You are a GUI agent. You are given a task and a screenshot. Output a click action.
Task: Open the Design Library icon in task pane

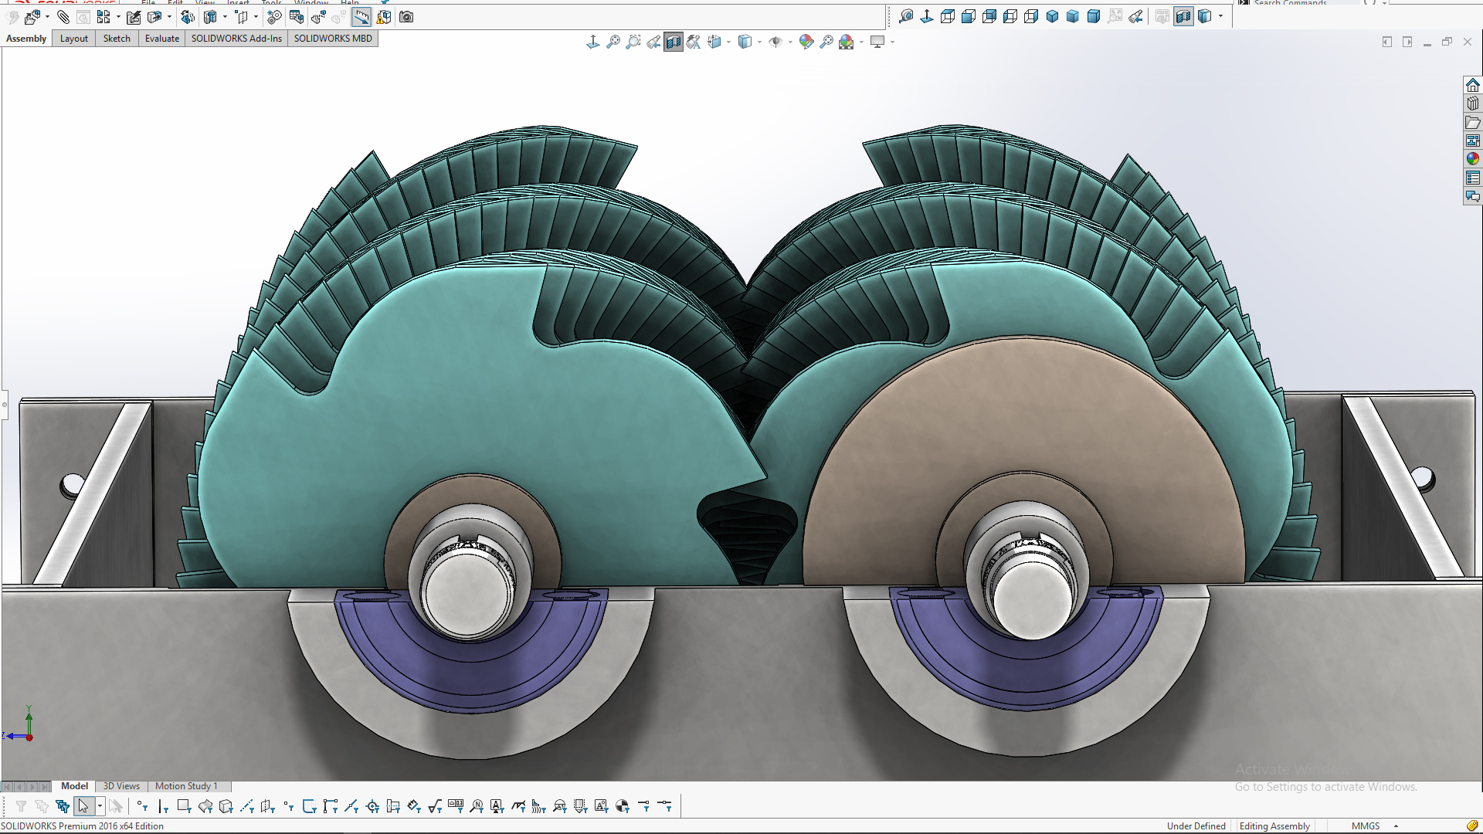(1473, 103)
